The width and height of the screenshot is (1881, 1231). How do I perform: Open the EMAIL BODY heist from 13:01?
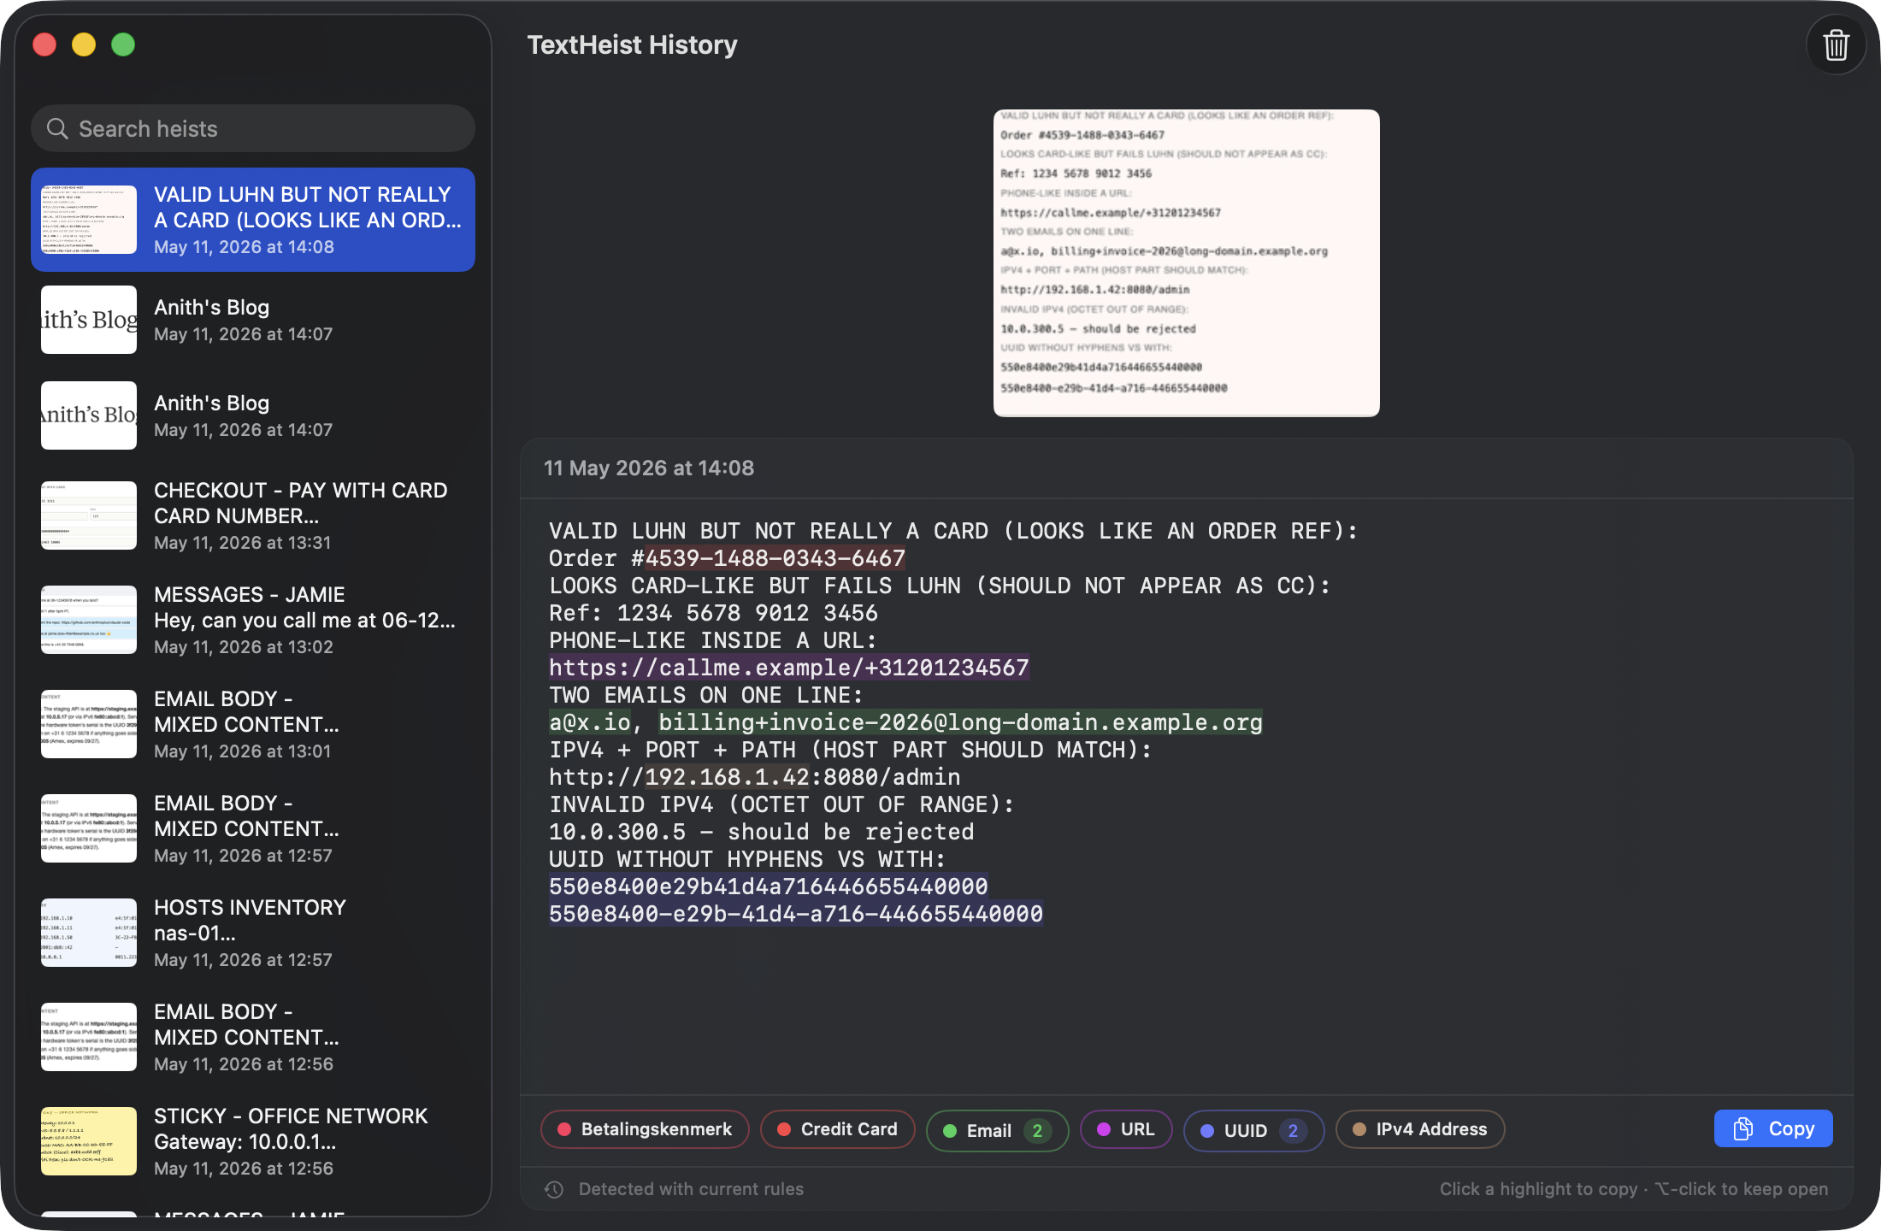tap(253, 724)
